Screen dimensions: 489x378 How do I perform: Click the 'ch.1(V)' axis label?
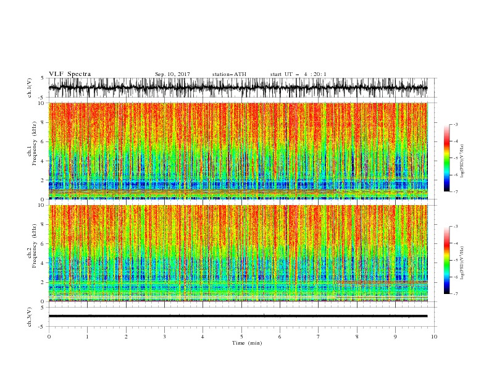click(x=30, y=88)
